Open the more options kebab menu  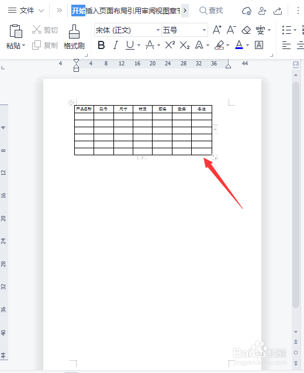[298, 11]
